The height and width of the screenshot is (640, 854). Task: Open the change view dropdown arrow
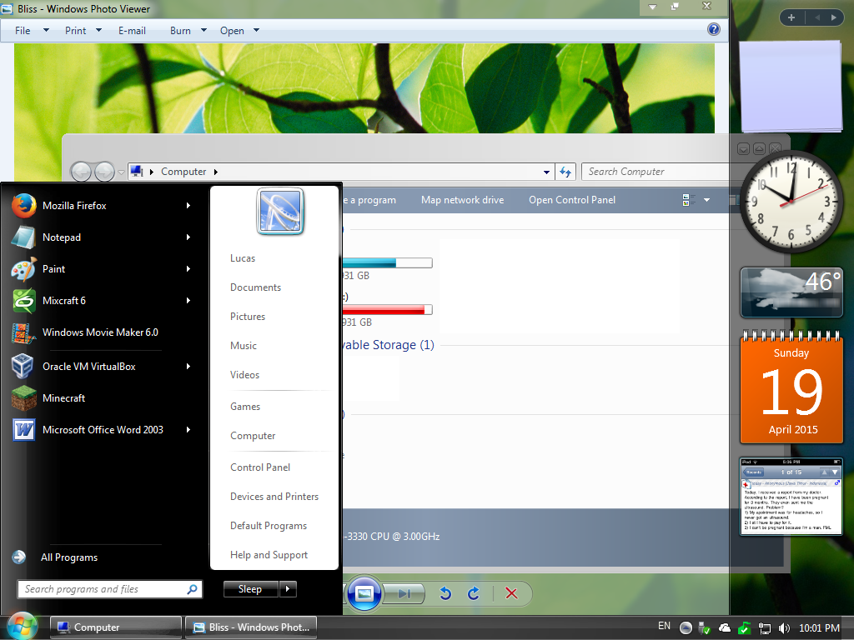pyautogui.click(x=707, y=200)
